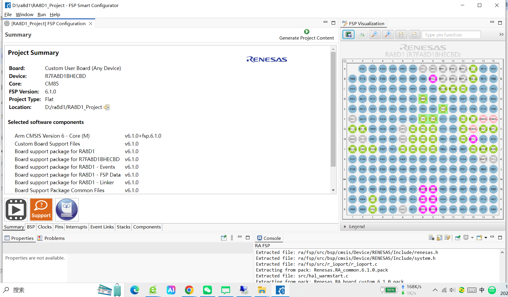This screenshot has width=508, height=297.
Task: Select the TCK pin in package view
Action: (443, 109)
